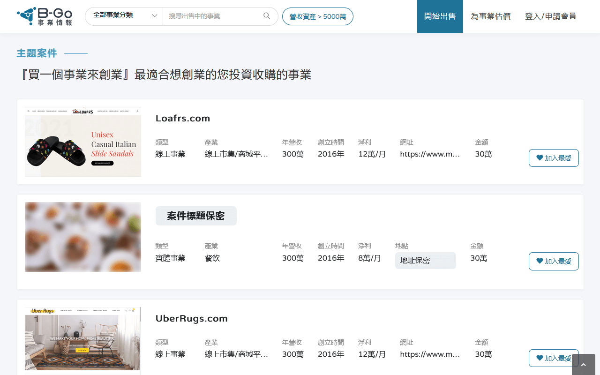
Task: Click the UberRugs.com website URL value
Action: tap(430, 354)
